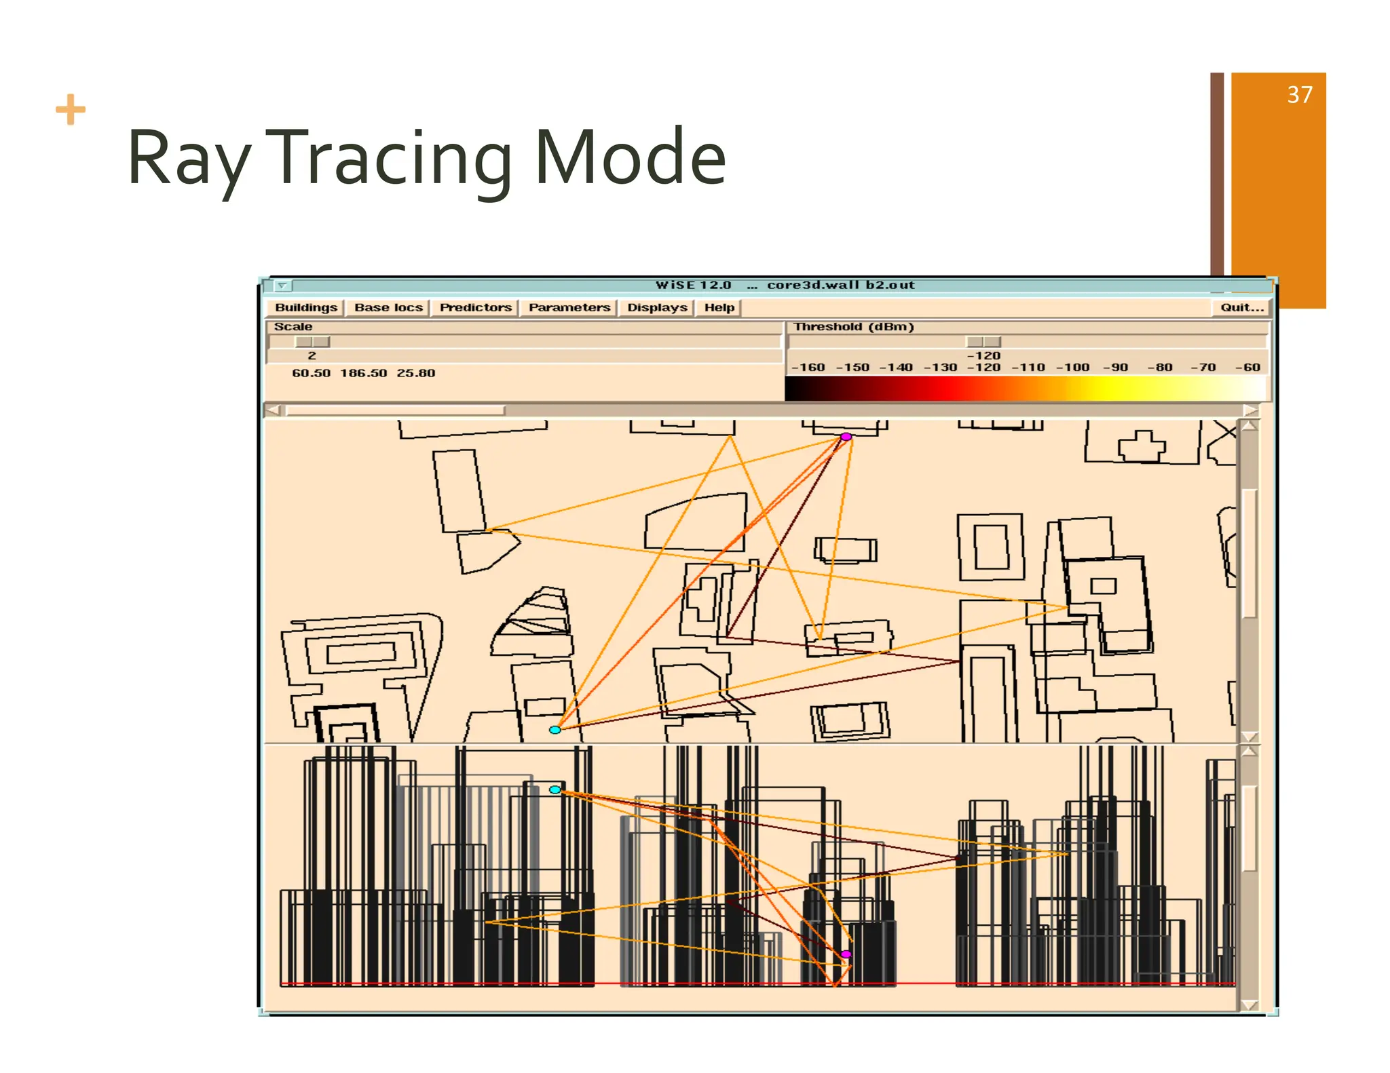The width and height of the screenshot is (1390, 1073).
Task: Select the magenta receiver point in map view
Action: [846, 437]
